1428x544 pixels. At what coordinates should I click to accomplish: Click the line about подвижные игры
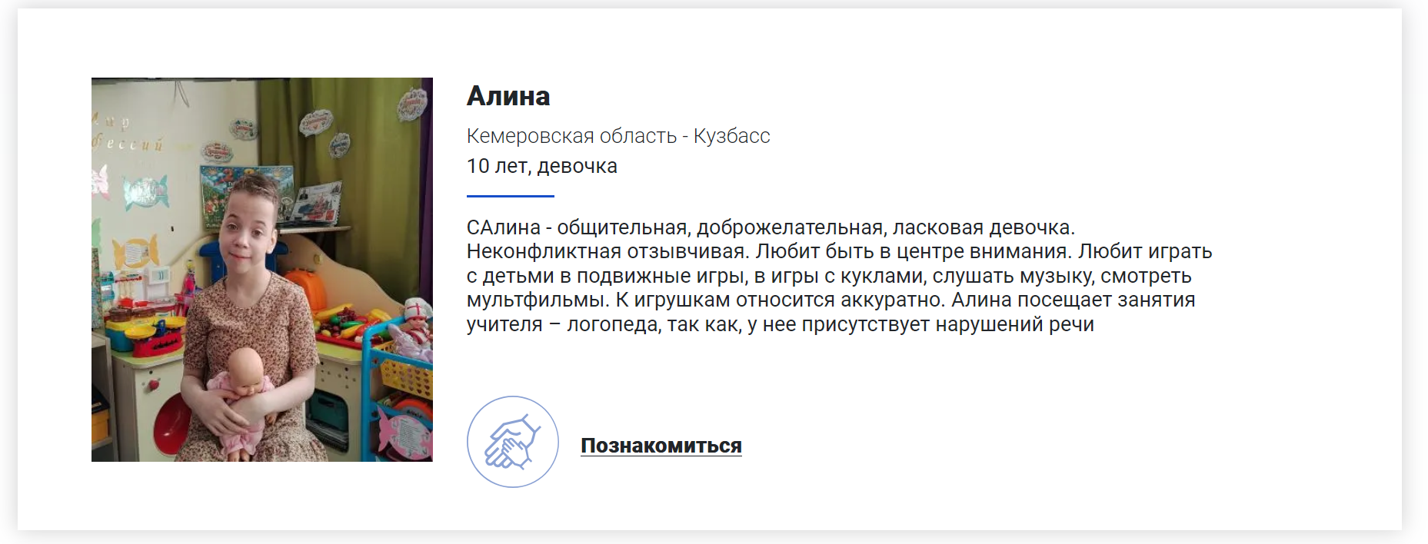point(829,276)
